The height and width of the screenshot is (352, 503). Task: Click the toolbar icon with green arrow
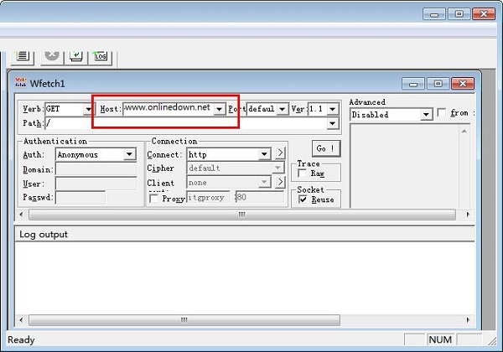(76, 57)
